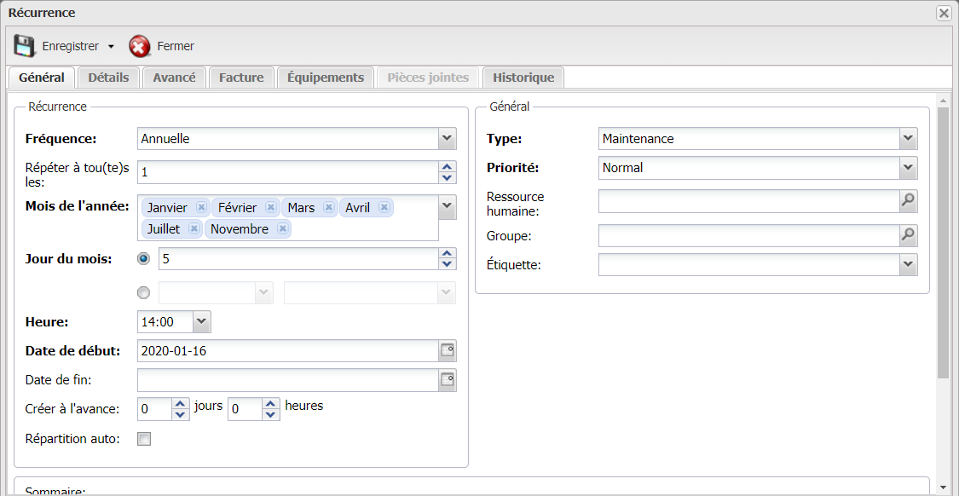Increase the Répéter à tou(te)s les value
This screenshot has width=959, height=496.
pyautogui.click(x=448, y=166)
